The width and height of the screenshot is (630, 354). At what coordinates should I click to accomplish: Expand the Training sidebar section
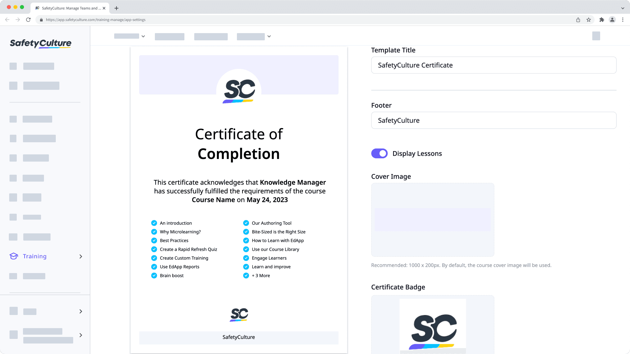click(x=80, y=256)
